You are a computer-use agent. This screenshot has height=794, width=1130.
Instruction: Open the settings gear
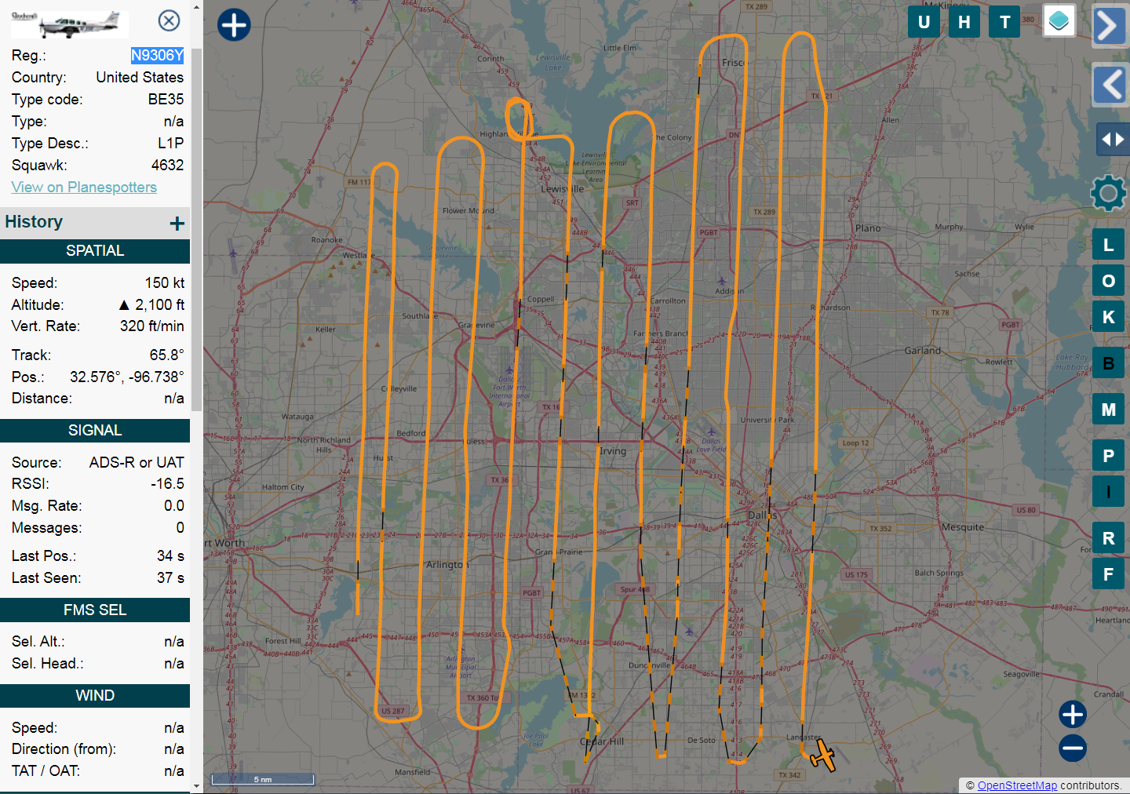pos(1108,193)
